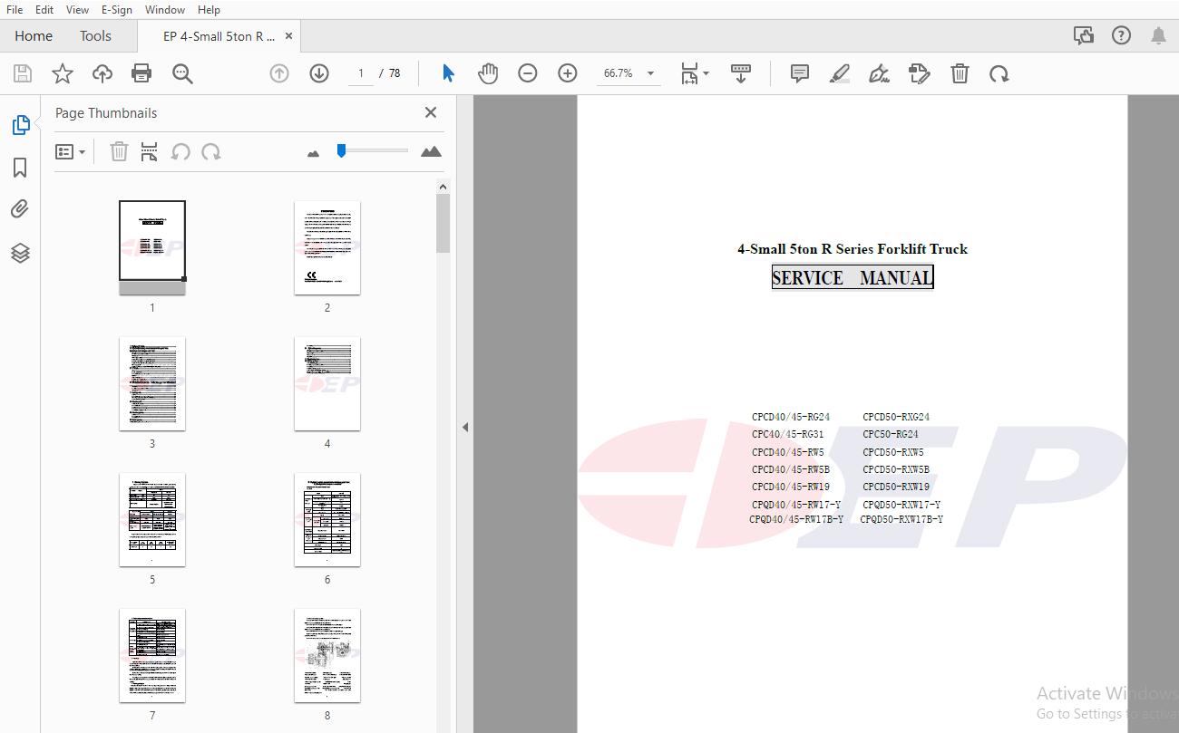Click the SERVICE MANUAL title text
This screenshot has height=733, width=1179.
853,277
